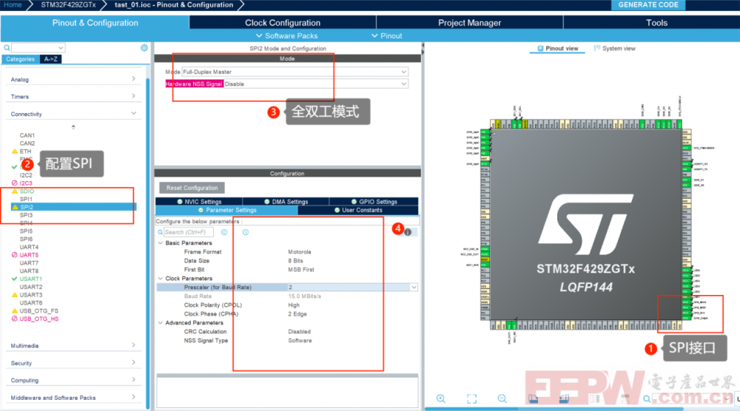Open Software Packs dropdown menu
Viewport: 740px width, 411px height.
[286, 35]
